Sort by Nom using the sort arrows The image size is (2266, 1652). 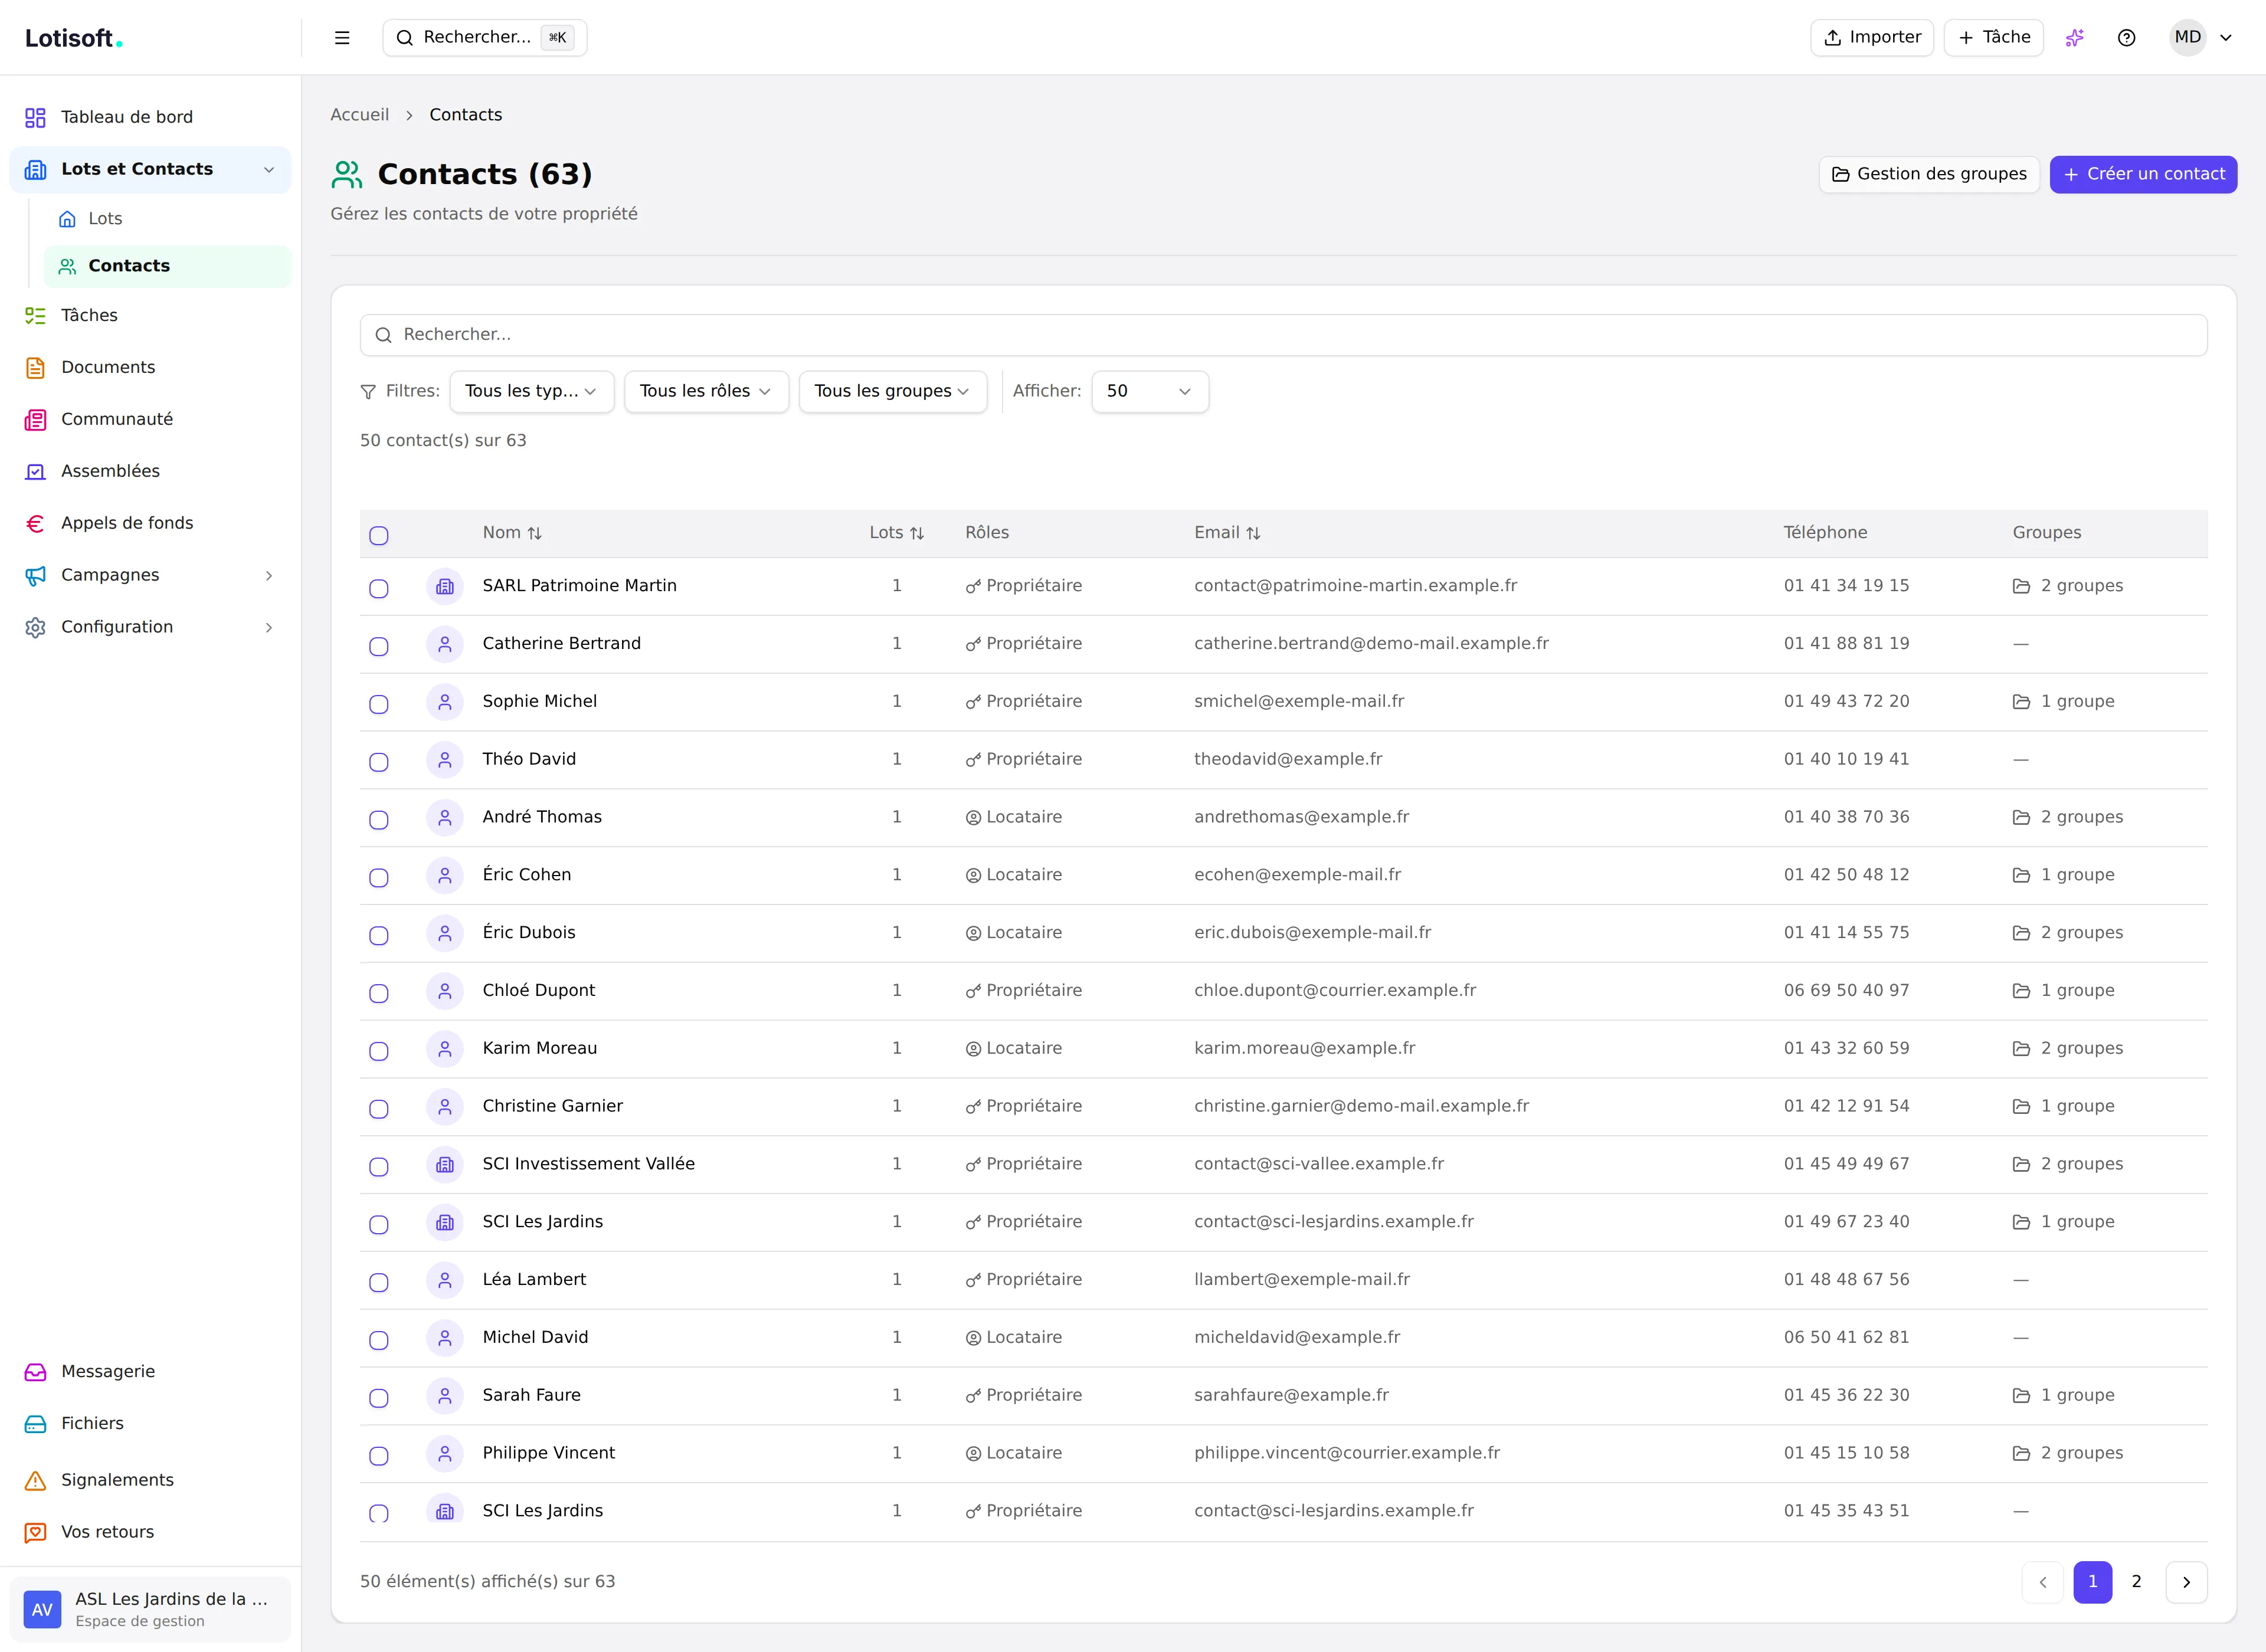(535, 533)
